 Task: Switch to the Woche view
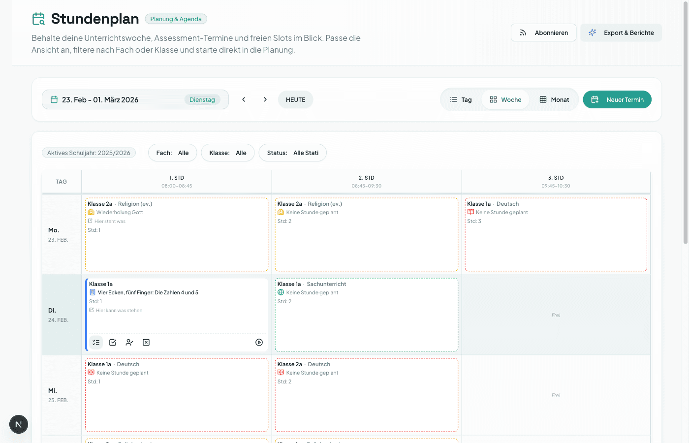click(x=505, y=99)
